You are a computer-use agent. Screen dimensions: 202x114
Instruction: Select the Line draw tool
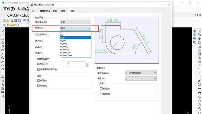(3, 31)
